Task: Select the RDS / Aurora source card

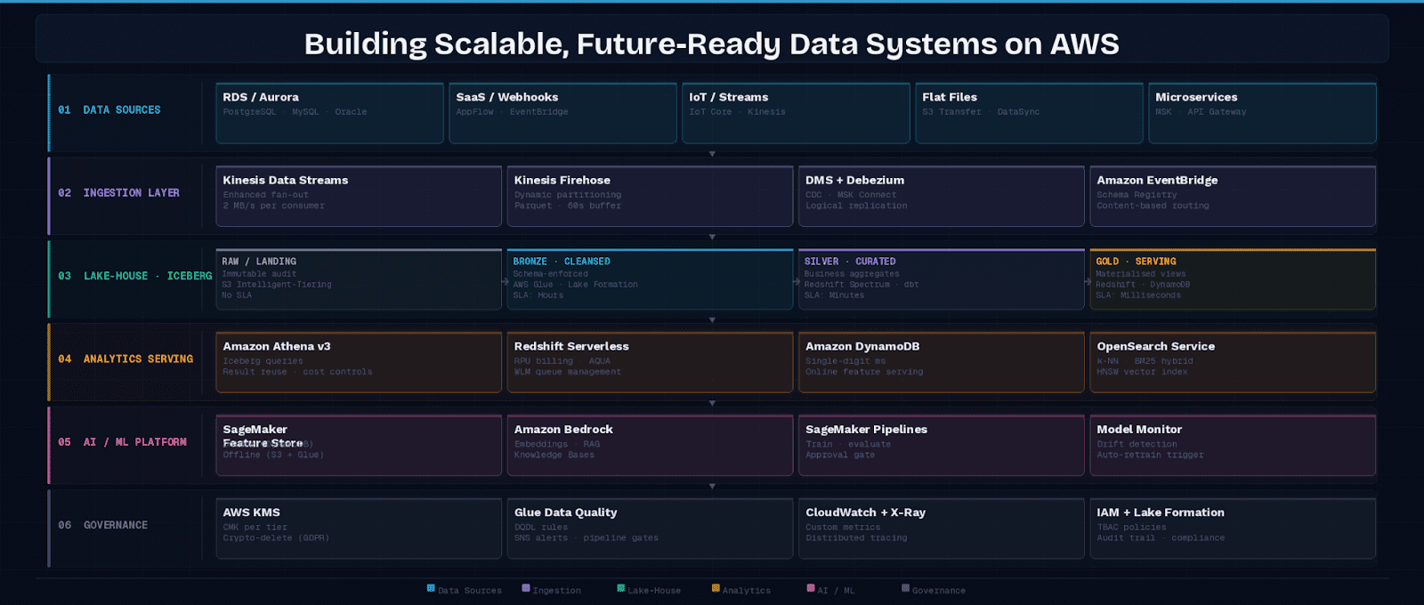Action: coord(329,113)
